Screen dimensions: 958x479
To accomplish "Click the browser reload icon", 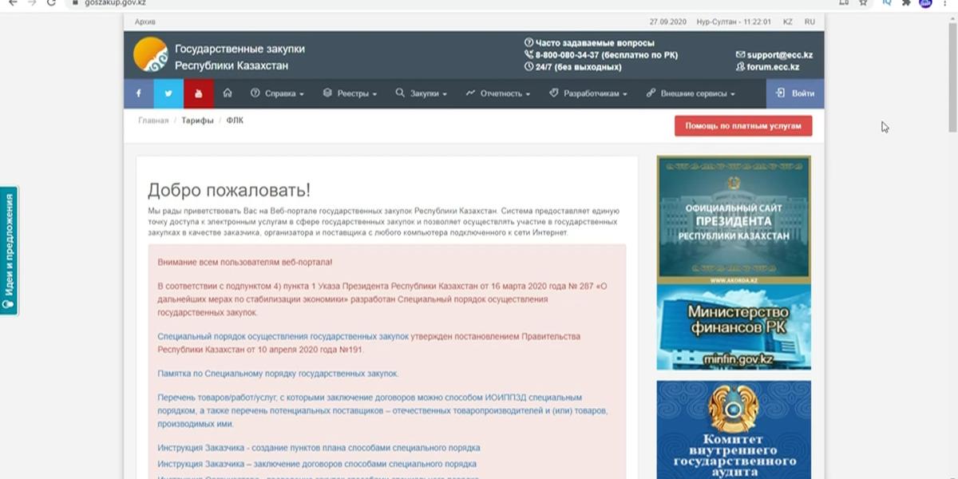I will 52,3.
